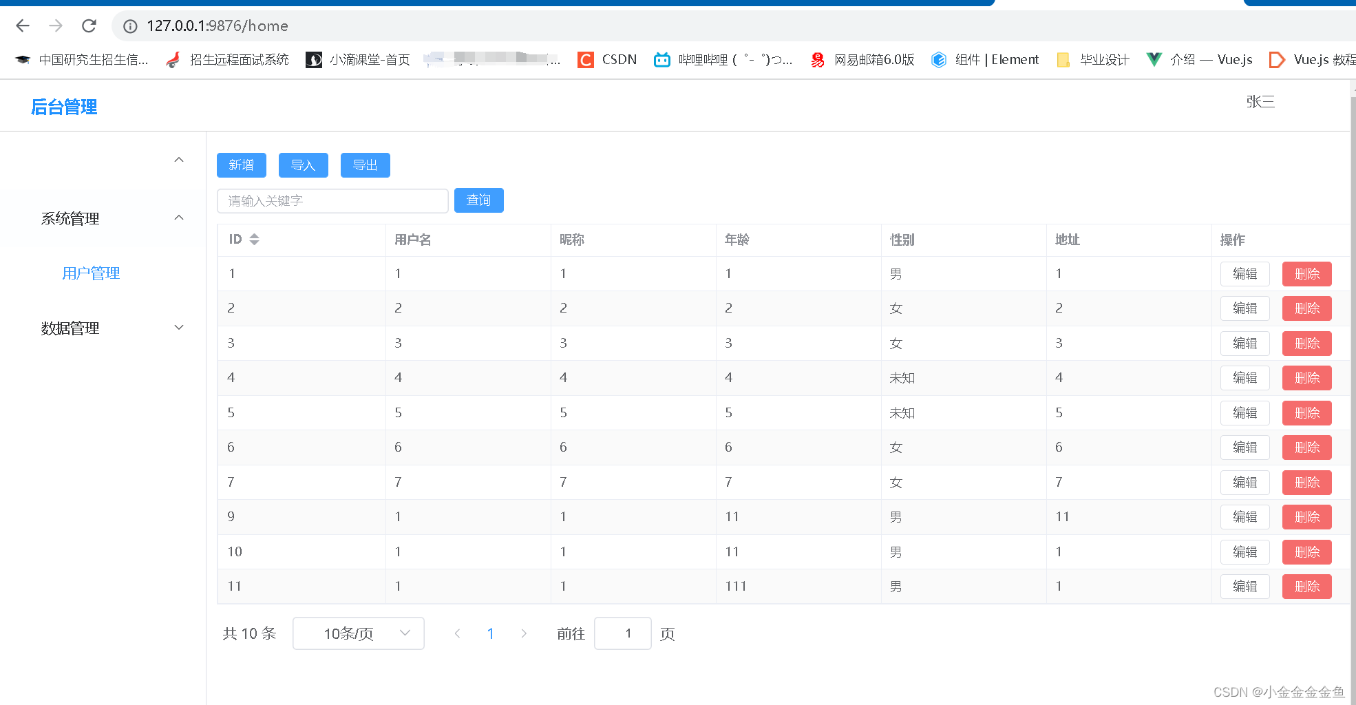Delete the row with ID 4
Viewport: 1356px width, 705px height.
(1307, 378)
